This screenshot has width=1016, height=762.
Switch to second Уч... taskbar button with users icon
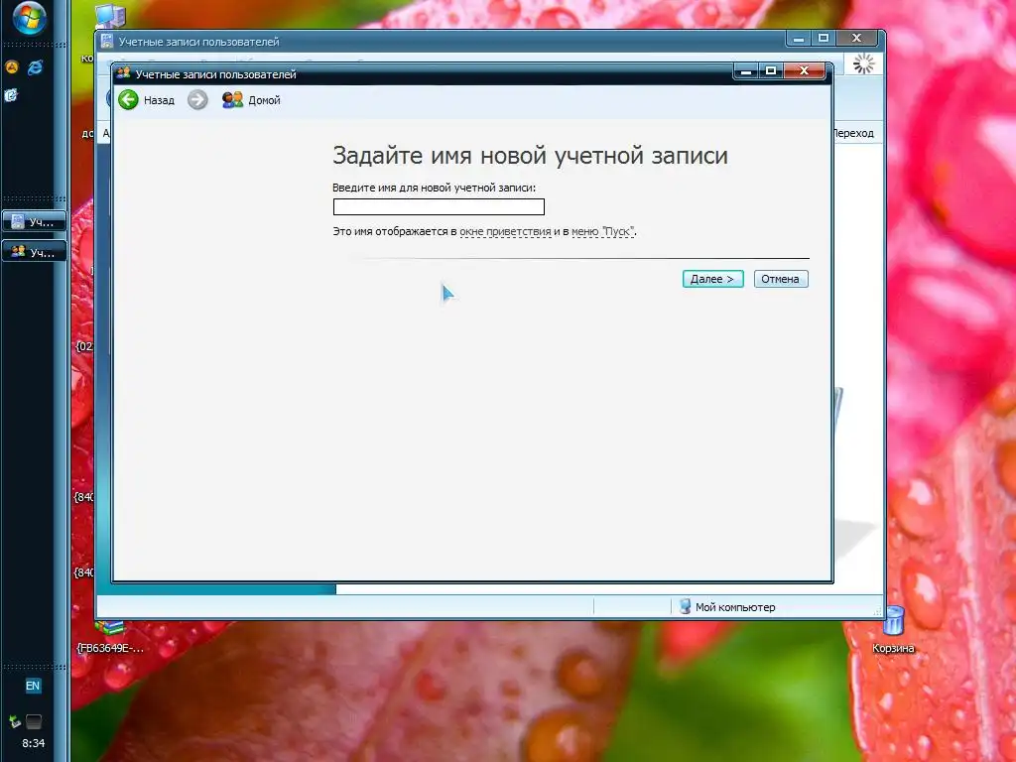(x=35, y=251)
